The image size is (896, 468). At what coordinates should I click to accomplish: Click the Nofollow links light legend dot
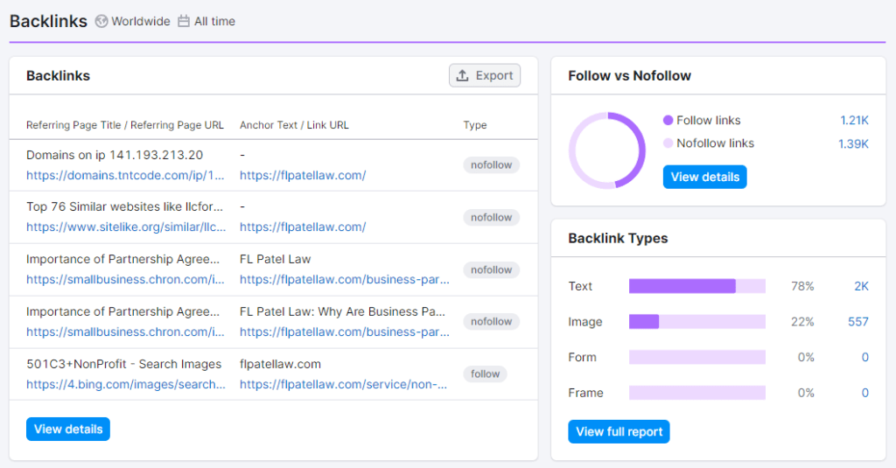pos(668,143)
